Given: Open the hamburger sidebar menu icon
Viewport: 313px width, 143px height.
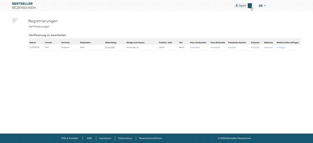Looking at the screenshot, I should (x=15, y=21).
